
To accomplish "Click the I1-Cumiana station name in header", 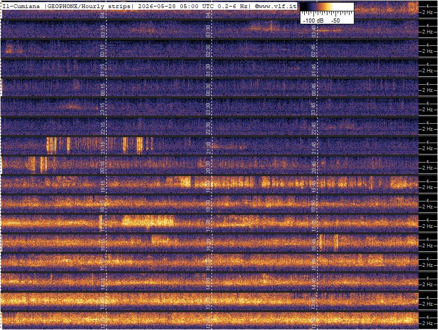I will tap(21, 6).
